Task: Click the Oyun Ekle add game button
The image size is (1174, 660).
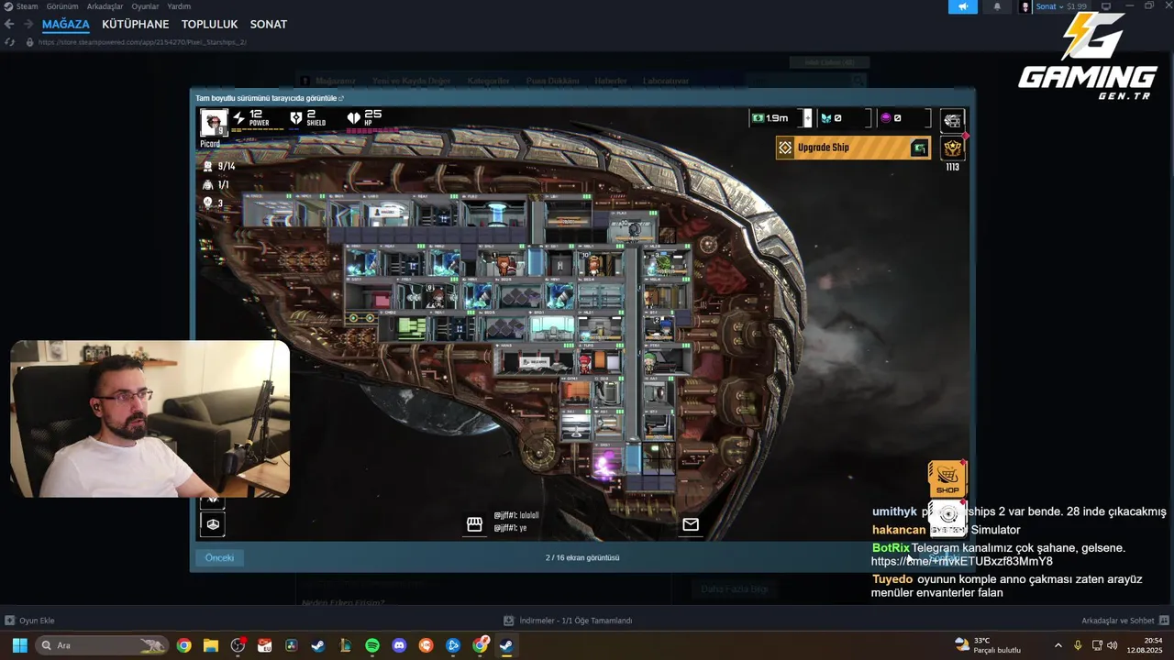Action: tap(29, 621)
